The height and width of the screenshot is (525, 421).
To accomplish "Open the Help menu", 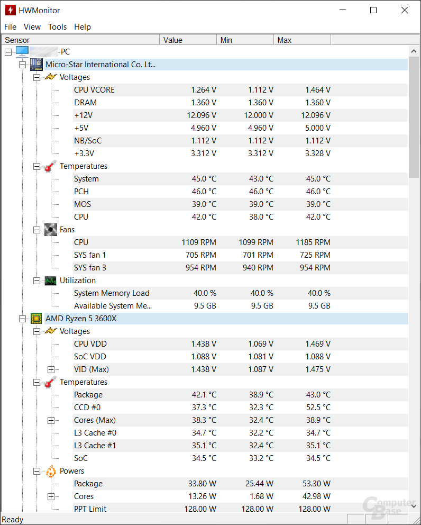I will 83,27.
